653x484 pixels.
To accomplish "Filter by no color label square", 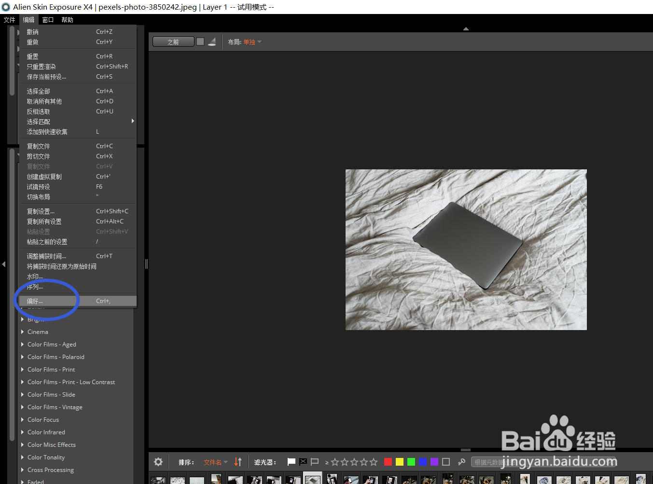I will [x=446, y=462].
